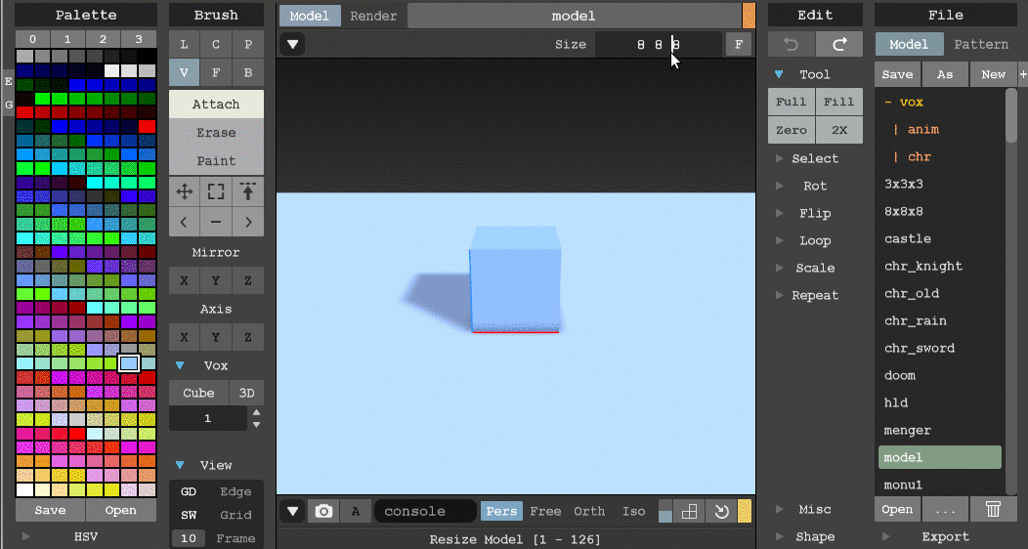Select palette tab 3
The width and height of the screenshot is (1028, 549).
point(139,39)
